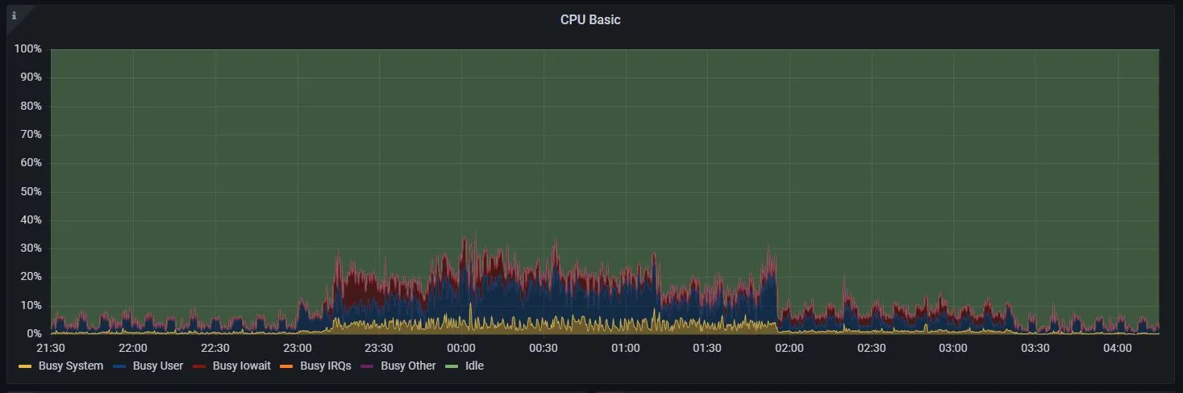Open the CPU Basic panel title menu

590,20
